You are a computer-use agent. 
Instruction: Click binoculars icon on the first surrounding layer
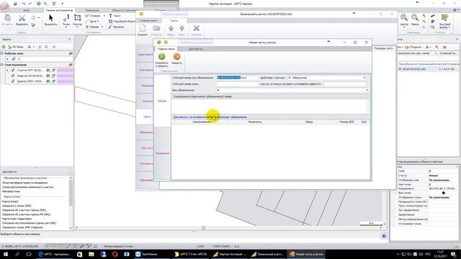48,71
